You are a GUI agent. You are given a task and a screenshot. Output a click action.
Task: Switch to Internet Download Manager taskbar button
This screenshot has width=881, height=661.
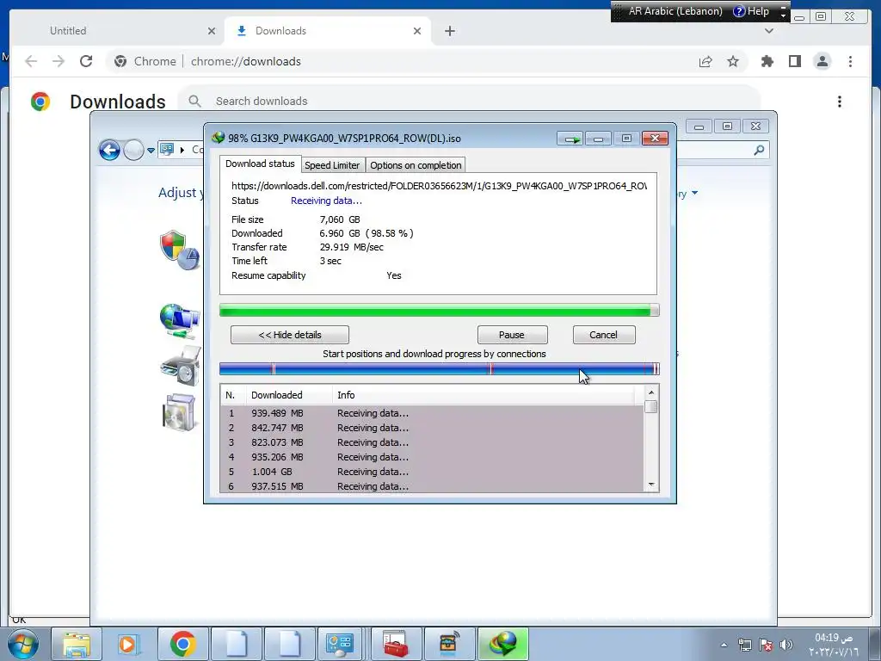coord(503,644)
